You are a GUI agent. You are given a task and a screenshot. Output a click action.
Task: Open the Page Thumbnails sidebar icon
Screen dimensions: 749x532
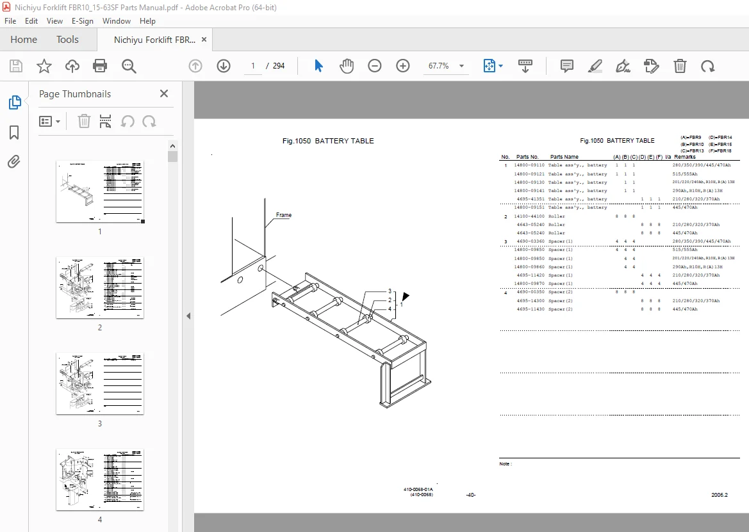pos(14,102)
